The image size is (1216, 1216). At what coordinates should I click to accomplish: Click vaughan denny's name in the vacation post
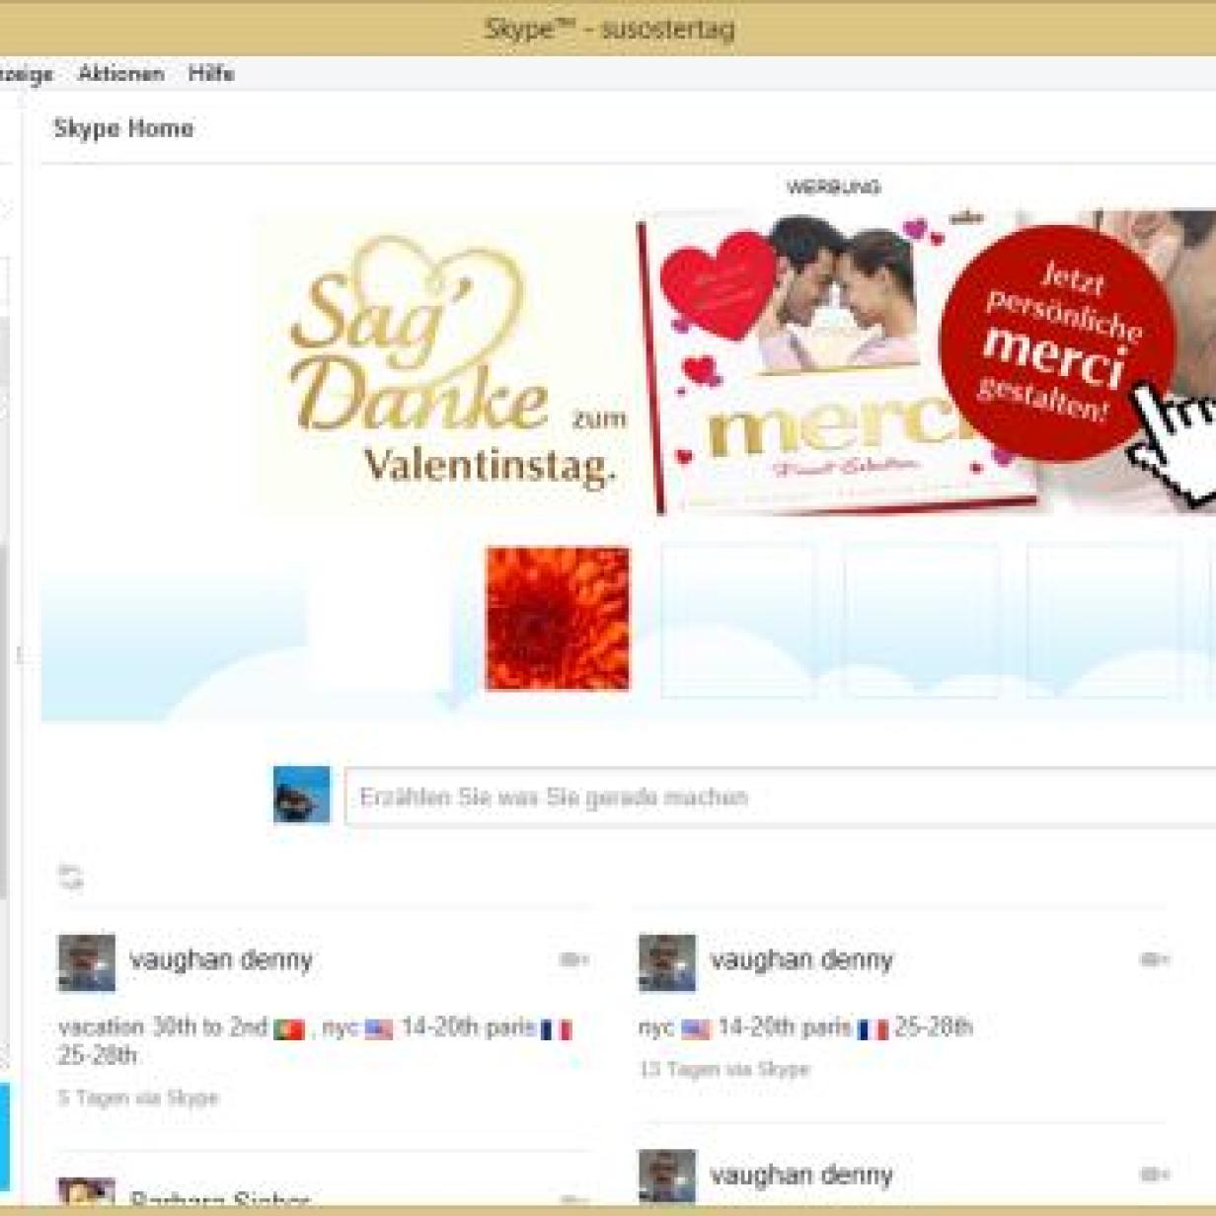221,959
